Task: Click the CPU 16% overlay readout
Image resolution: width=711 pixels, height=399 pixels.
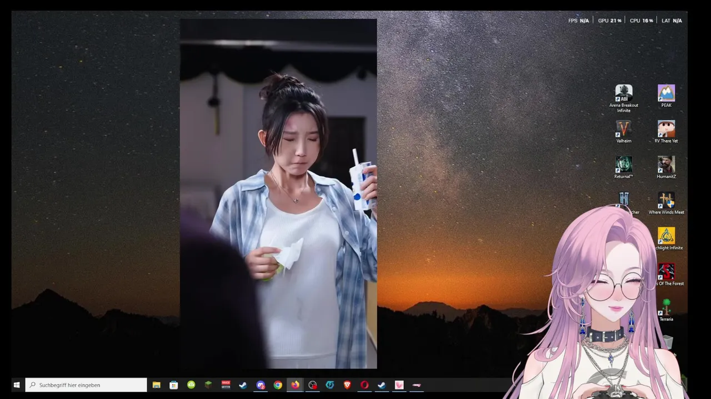Action: pyautogui.click(x=641, y=21)
